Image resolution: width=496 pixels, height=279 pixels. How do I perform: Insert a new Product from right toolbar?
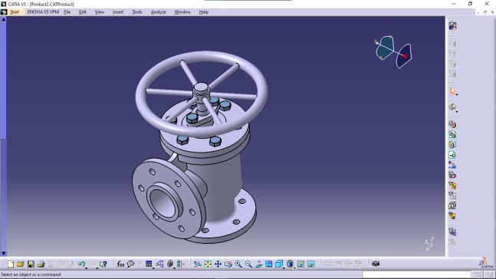(x=452, y=134)
